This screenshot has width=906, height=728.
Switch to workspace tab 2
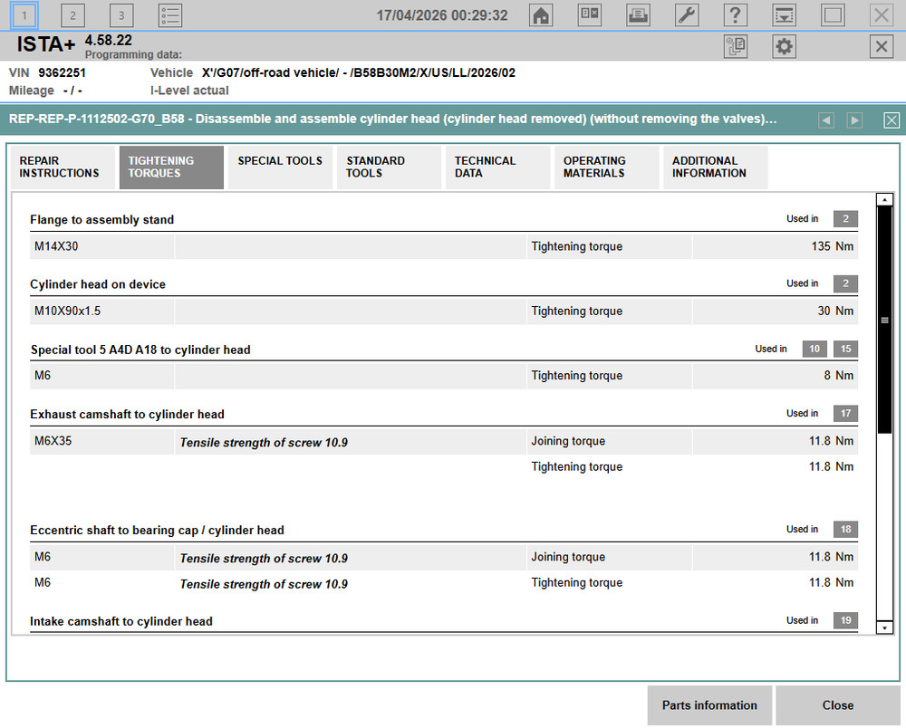[x=72, y=14]
